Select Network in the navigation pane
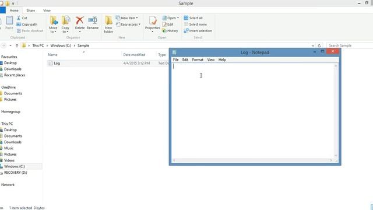Image resolution: width=373 pixels, height=210 pixels. pyautogui.click(x=8, y=185)
